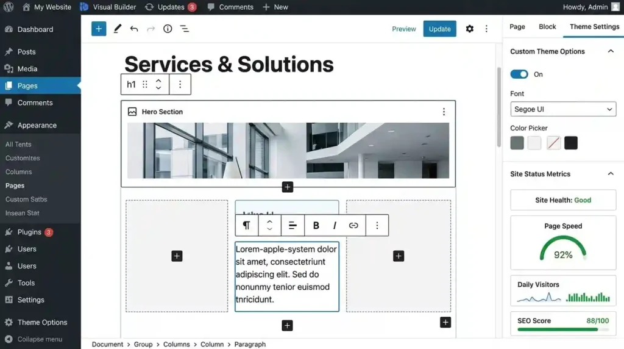Select the no-color slashed swatch
The width and height of the screenshot is (624, 349).
553,143
